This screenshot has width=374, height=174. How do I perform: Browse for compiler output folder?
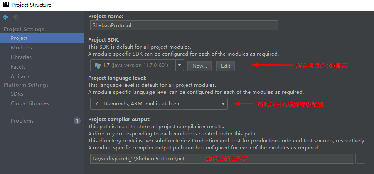tap(361, 159)
